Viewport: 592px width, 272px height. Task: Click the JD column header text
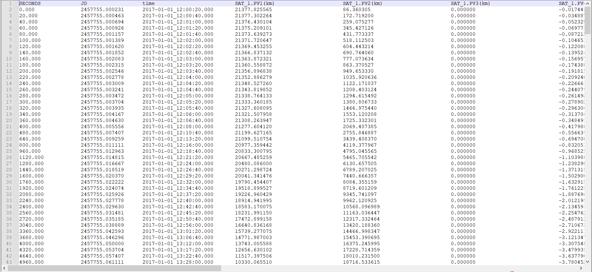point(84,3)
